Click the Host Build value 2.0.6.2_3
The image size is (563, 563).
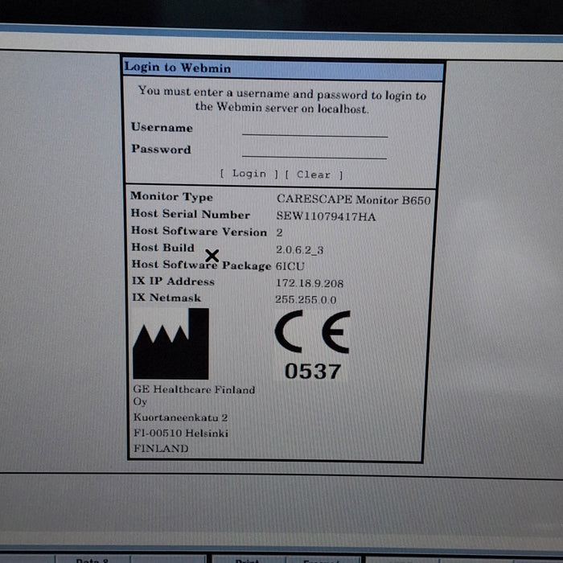(x=299, y=249)
